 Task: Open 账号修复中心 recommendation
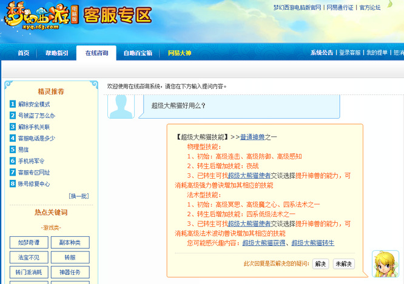point(34,184)
